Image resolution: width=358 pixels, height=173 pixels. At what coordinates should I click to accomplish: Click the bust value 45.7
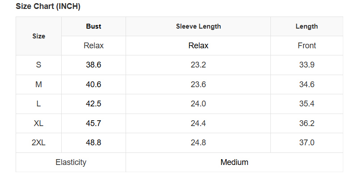tap(93, 123)
